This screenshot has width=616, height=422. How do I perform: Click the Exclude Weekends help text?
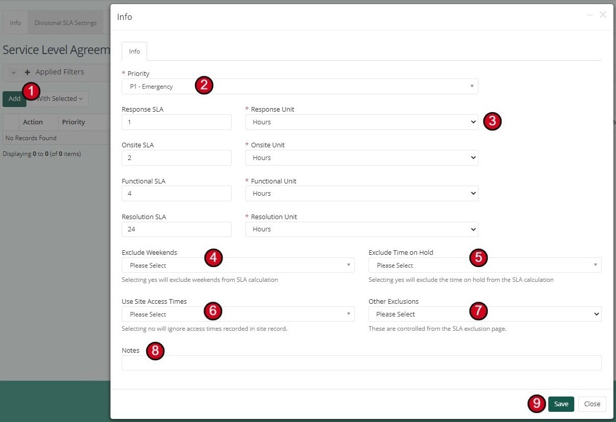200,280
